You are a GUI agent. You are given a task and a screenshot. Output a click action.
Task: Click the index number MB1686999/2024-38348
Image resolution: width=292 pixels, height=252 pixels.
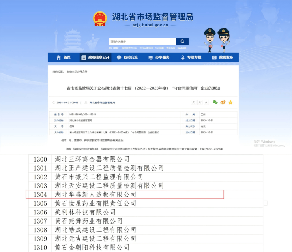click(83, 115)
